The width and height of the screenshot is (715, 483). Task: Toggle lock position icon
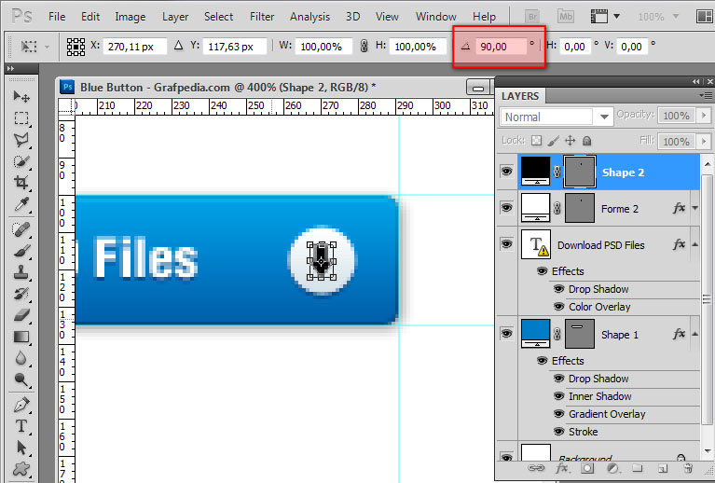(570, 141)
